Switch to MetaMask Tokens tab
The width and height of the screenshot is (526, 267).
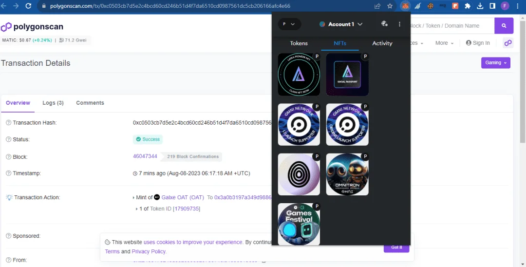[x=299, y=43]
